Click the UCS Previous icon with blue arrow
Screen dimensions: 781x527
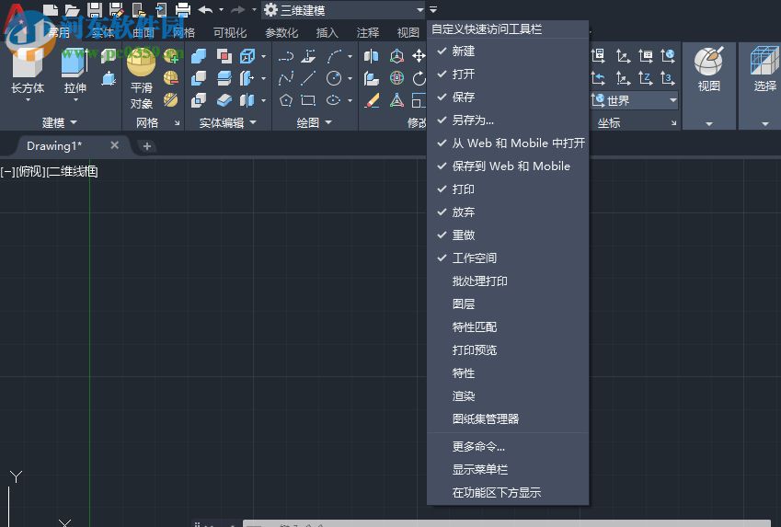[x=598, y=77]
